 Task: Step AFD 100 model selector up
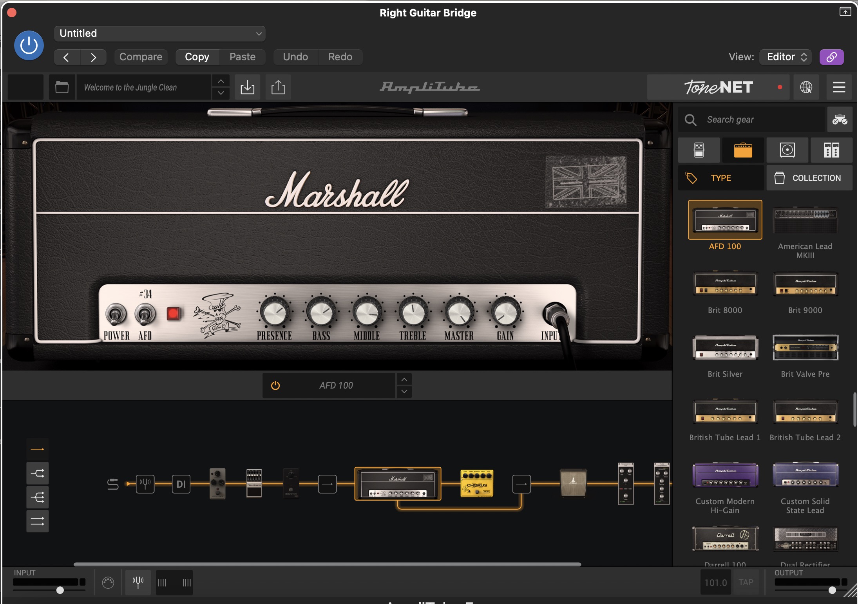pos(404,380)
